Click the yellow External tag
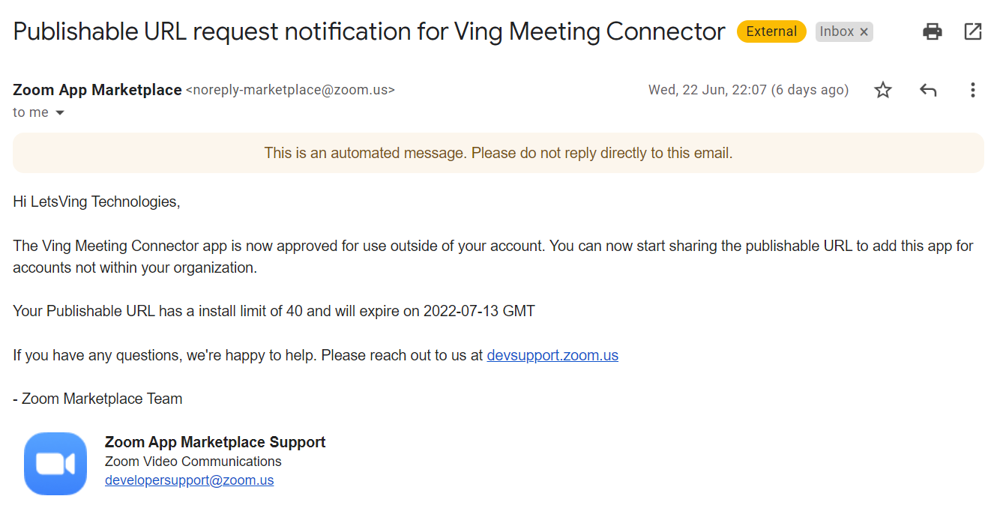The image size is (994, 505). coord(771,31)
